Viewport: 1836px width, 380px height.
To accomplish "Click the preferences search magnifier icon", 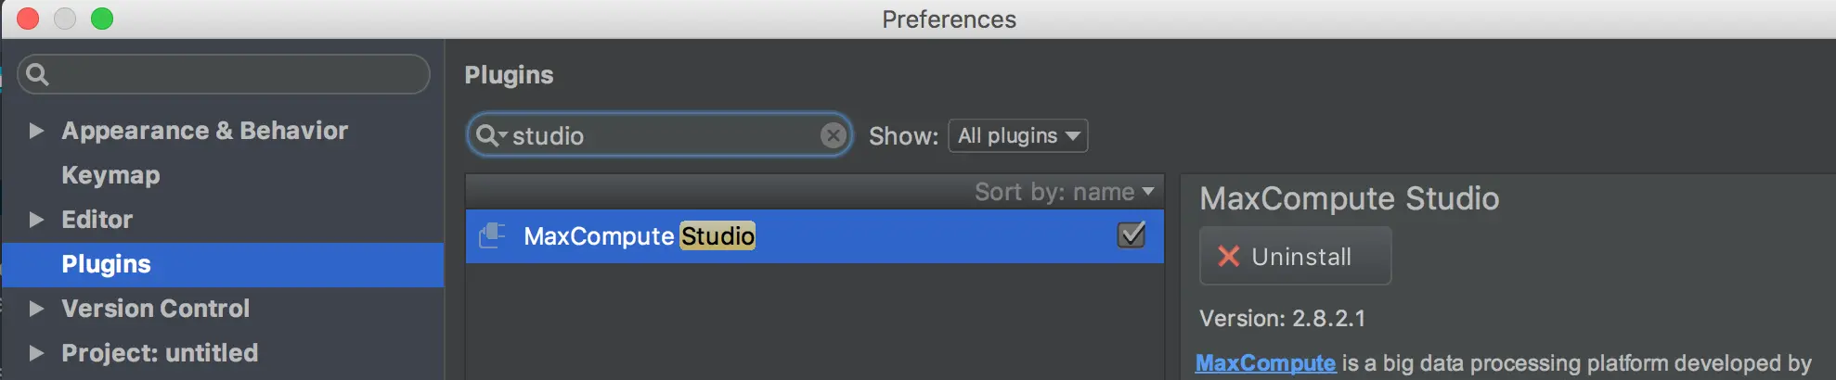I will pos(37,74).
